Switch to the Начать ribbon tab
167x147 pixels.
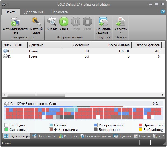[x=11, y=12]
